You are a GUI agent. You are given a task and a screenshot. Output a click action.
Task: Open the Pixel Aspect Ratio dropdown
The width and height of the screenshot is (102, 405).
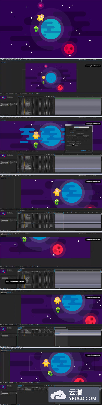(78, 136)
